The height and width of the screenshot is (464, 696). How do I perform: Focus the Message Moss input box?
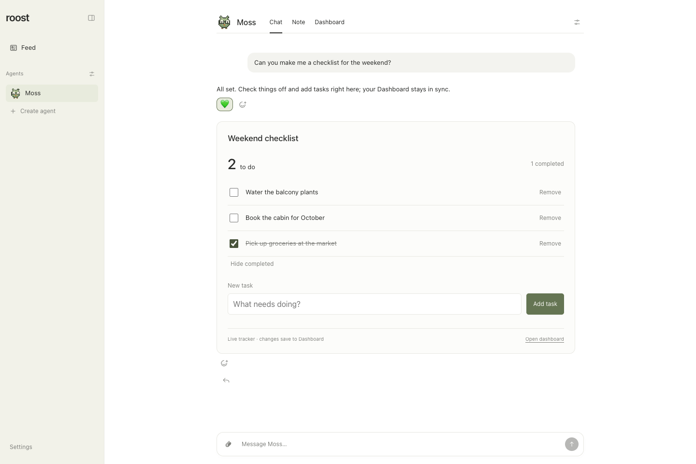pyautogui.click(x=400, y=444)
